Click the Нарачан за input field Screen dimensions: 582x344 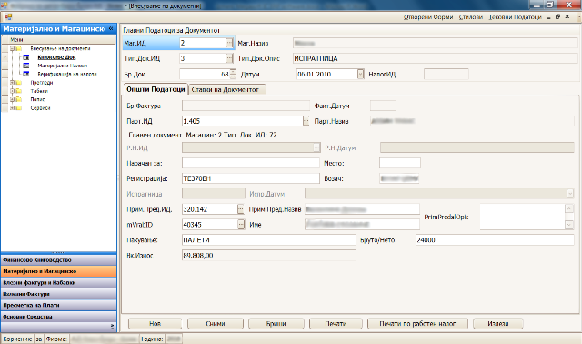251,163
